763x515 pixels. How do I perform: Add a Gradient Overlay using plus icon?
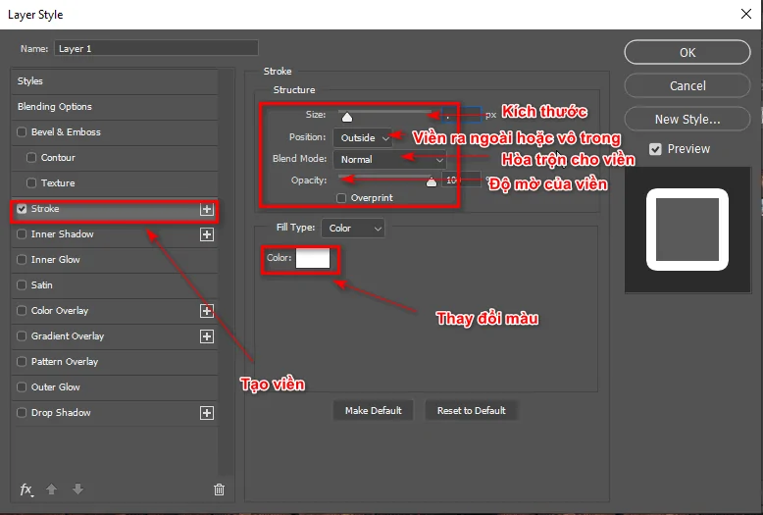206,336
